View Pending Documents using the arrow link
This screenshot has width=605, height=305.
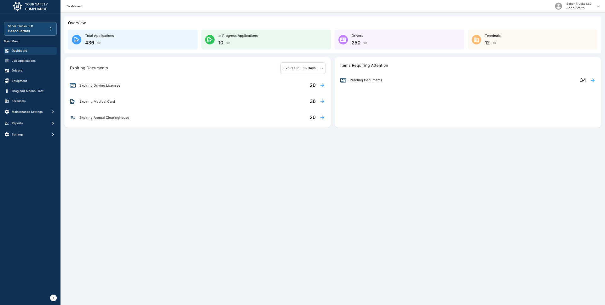[593, 80]
